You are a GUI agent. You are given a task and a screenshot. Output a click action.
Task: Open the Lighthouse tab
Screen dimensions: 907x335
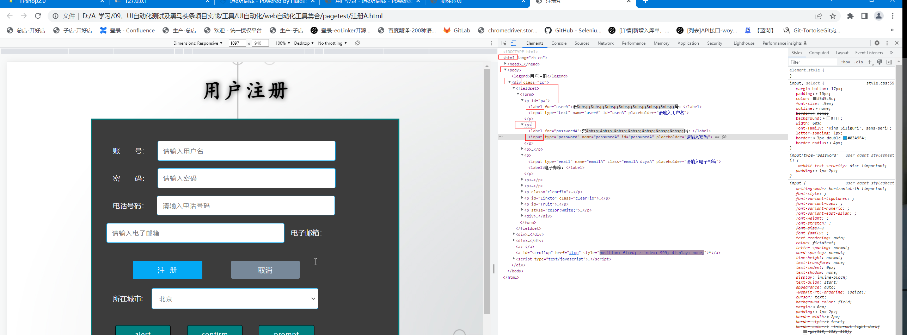[x=744, y=43]
